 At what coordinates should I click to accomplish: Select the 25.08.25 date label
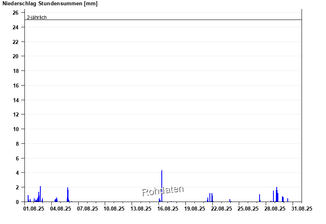248,209
